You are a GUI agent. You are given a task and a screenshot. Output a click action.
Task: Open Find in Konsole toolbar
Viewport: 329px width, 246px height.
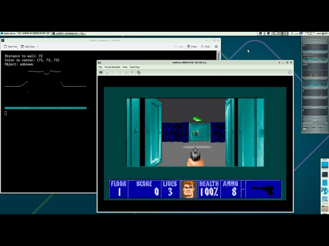pos(206,47)
